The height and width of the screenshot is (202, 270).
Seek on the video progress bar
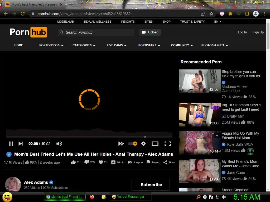click(89, 137)
